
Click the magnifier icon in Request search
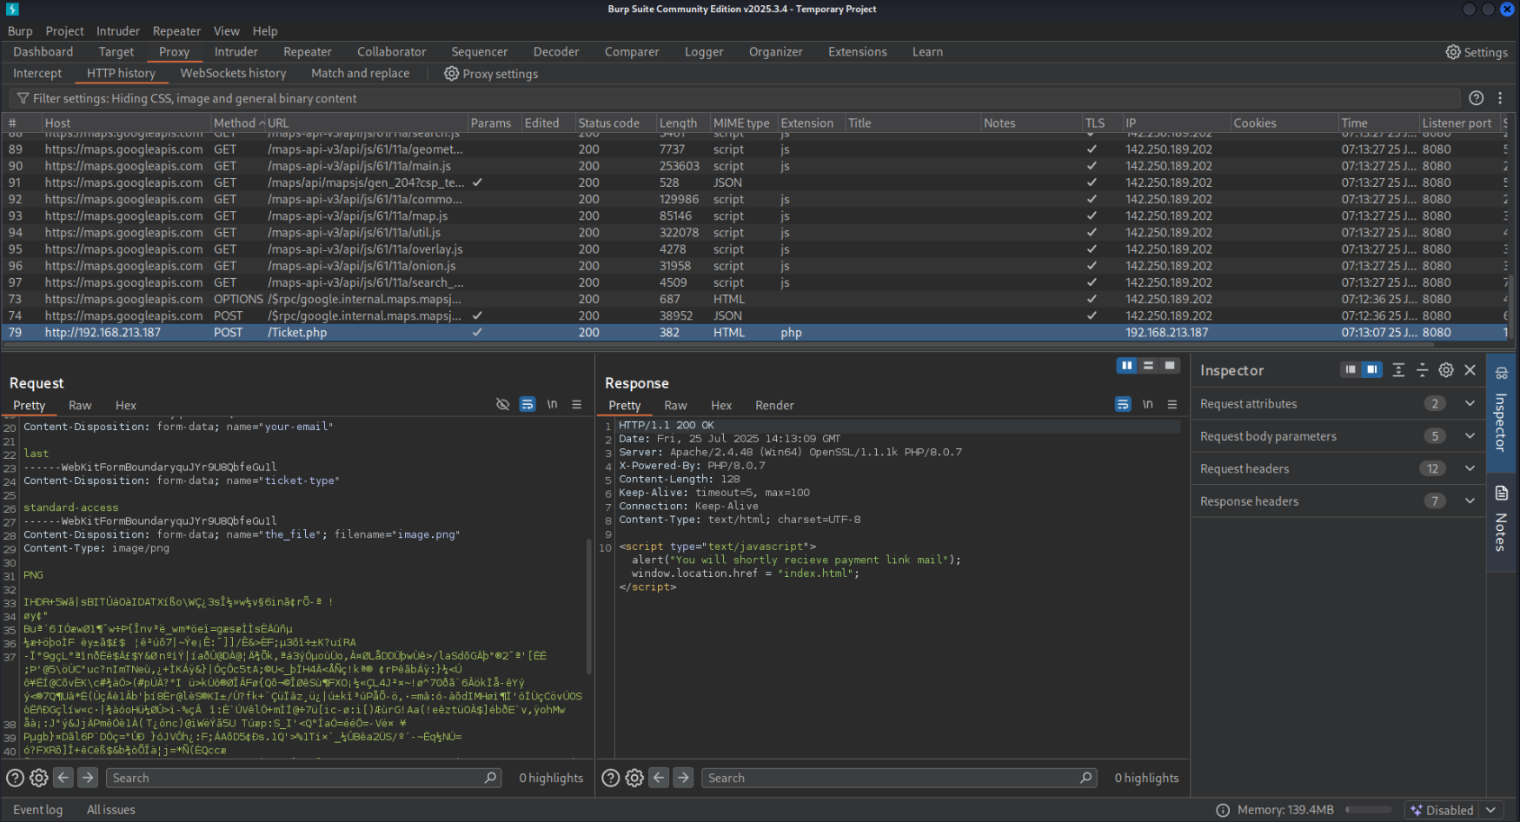pyautogui.click(x=491, y=778)
